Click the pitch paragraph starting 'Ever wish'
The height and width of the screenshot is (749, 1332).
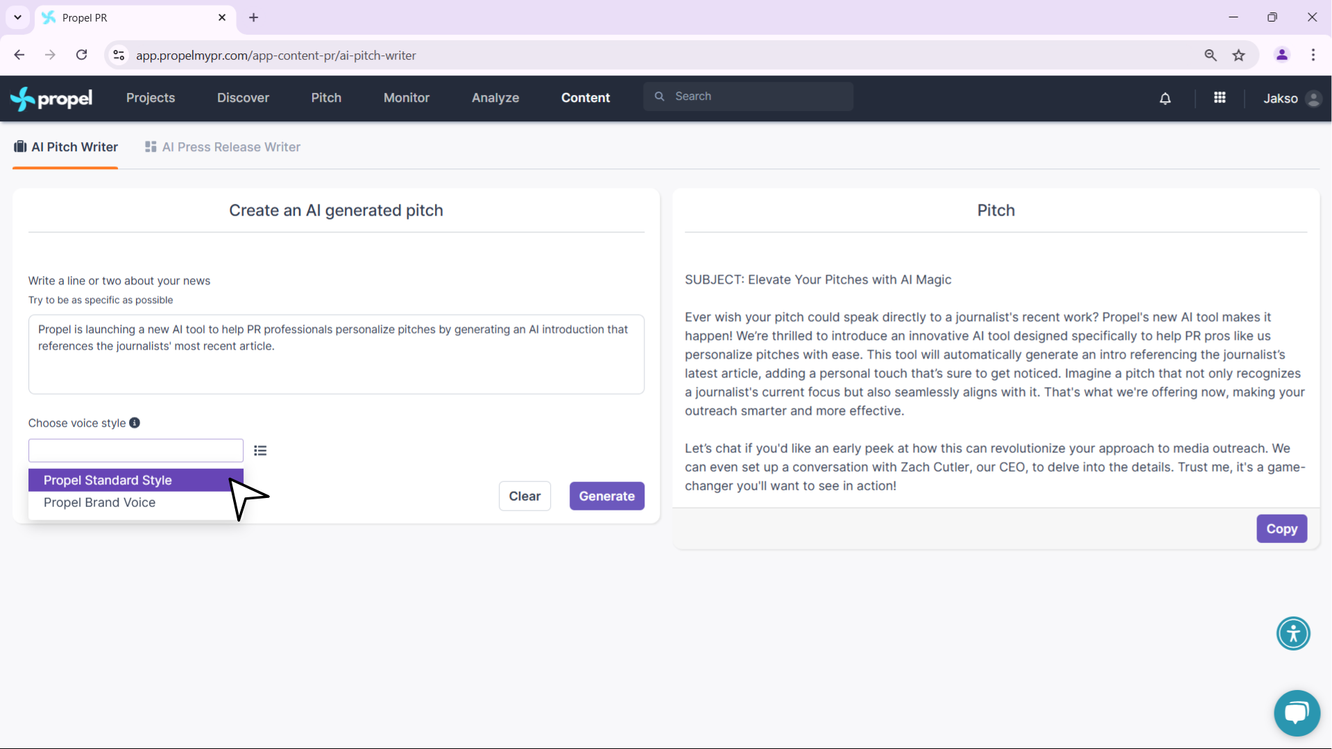996,364
